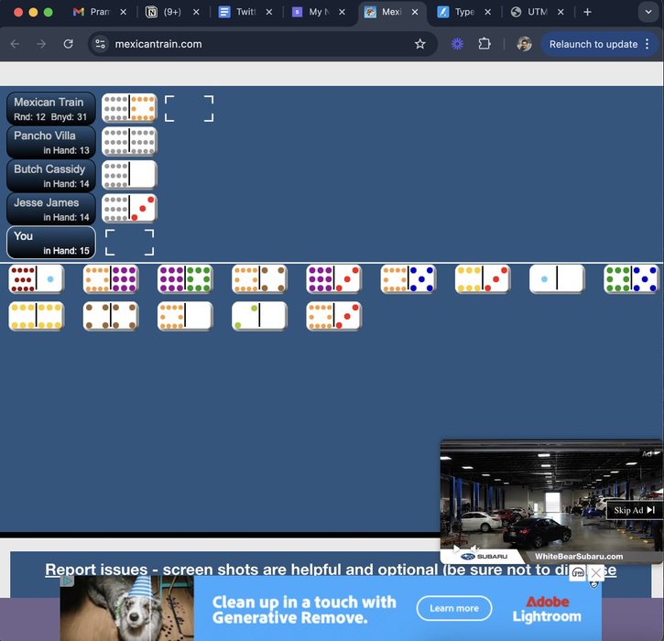The height and width of the screenshot is (641, 664).
Task: Open a new browser tab
Action: [587, 12]
